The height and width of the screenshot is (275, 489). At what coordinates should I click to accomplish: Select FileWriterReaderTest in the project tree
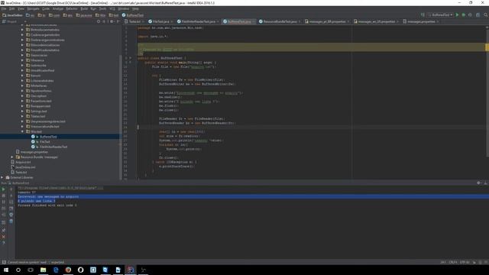click(53, 147)
